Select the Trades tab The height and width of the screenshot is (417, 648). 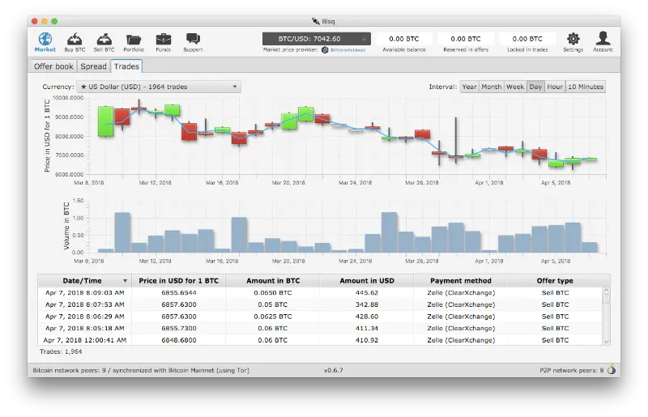point(126,66)
